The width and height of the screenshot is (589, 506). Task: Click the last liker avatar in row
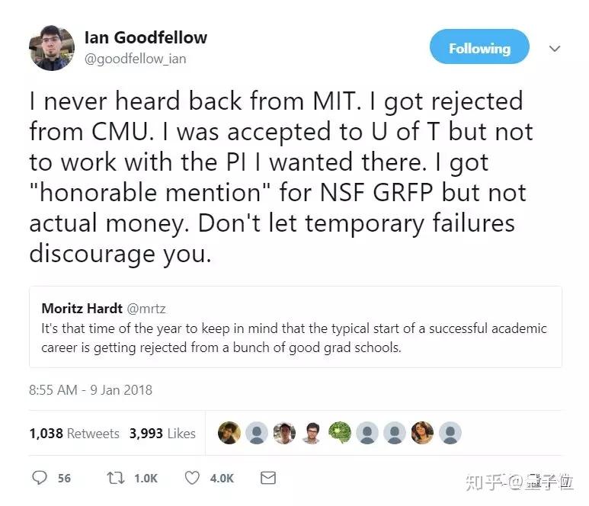450,433
